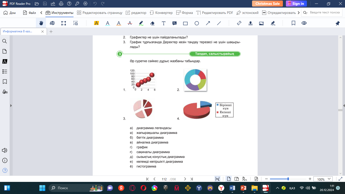345x194 pixels.
Task: Show more ribbon tabs with right chevron
Action: (299, 13)
